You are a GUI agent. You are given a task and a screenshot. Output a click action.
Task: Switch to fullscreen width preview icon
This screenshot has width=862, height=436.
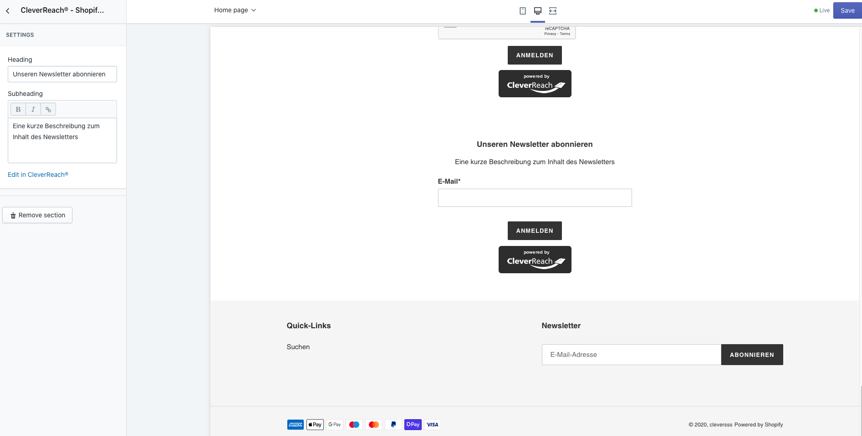(x=553, y=11)
